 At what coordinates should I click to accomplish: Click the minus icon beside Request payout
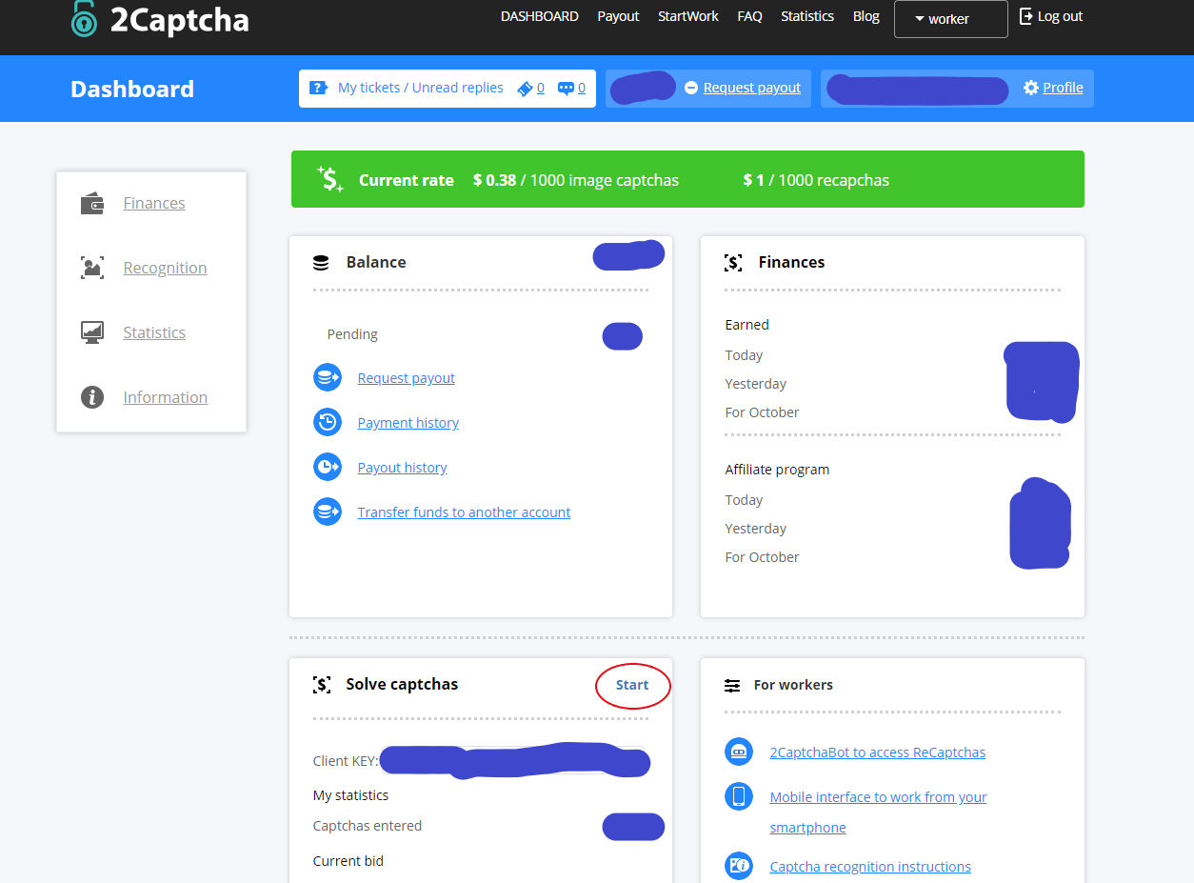(x=691, y=88)
